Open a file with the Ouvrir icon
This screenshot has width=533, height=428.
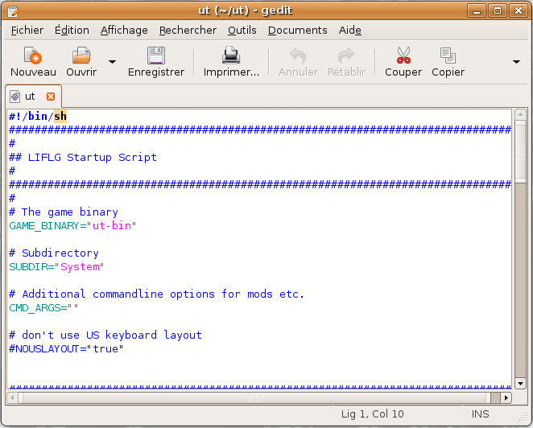point(81,56)
